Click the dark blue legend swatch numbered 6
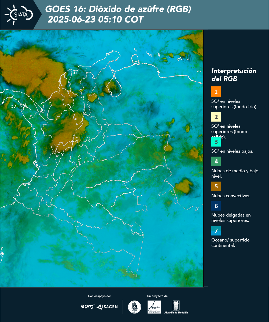The height and width of the screenshot is (322, 269). tap(216, 206)
